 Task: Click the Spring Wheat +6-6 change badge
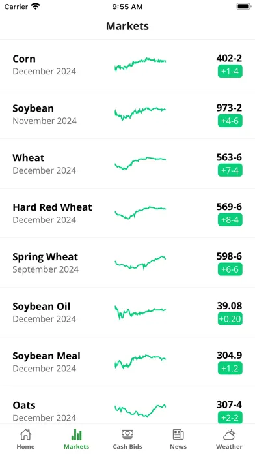pos(230,269)
